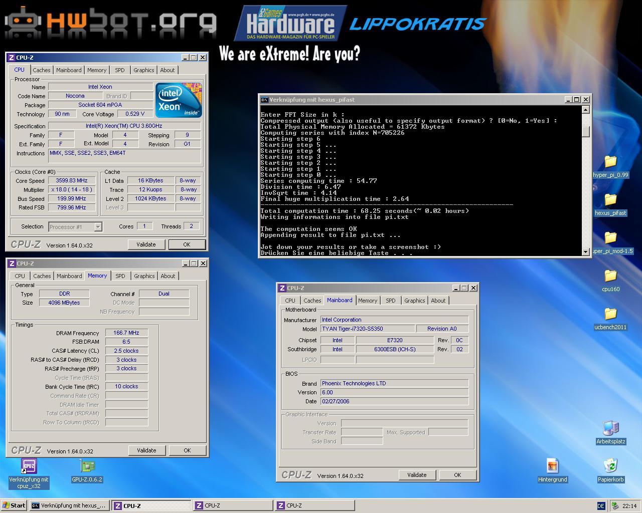Click DRAM Frequency 166.7 MHz field

(x=126, y=333)
